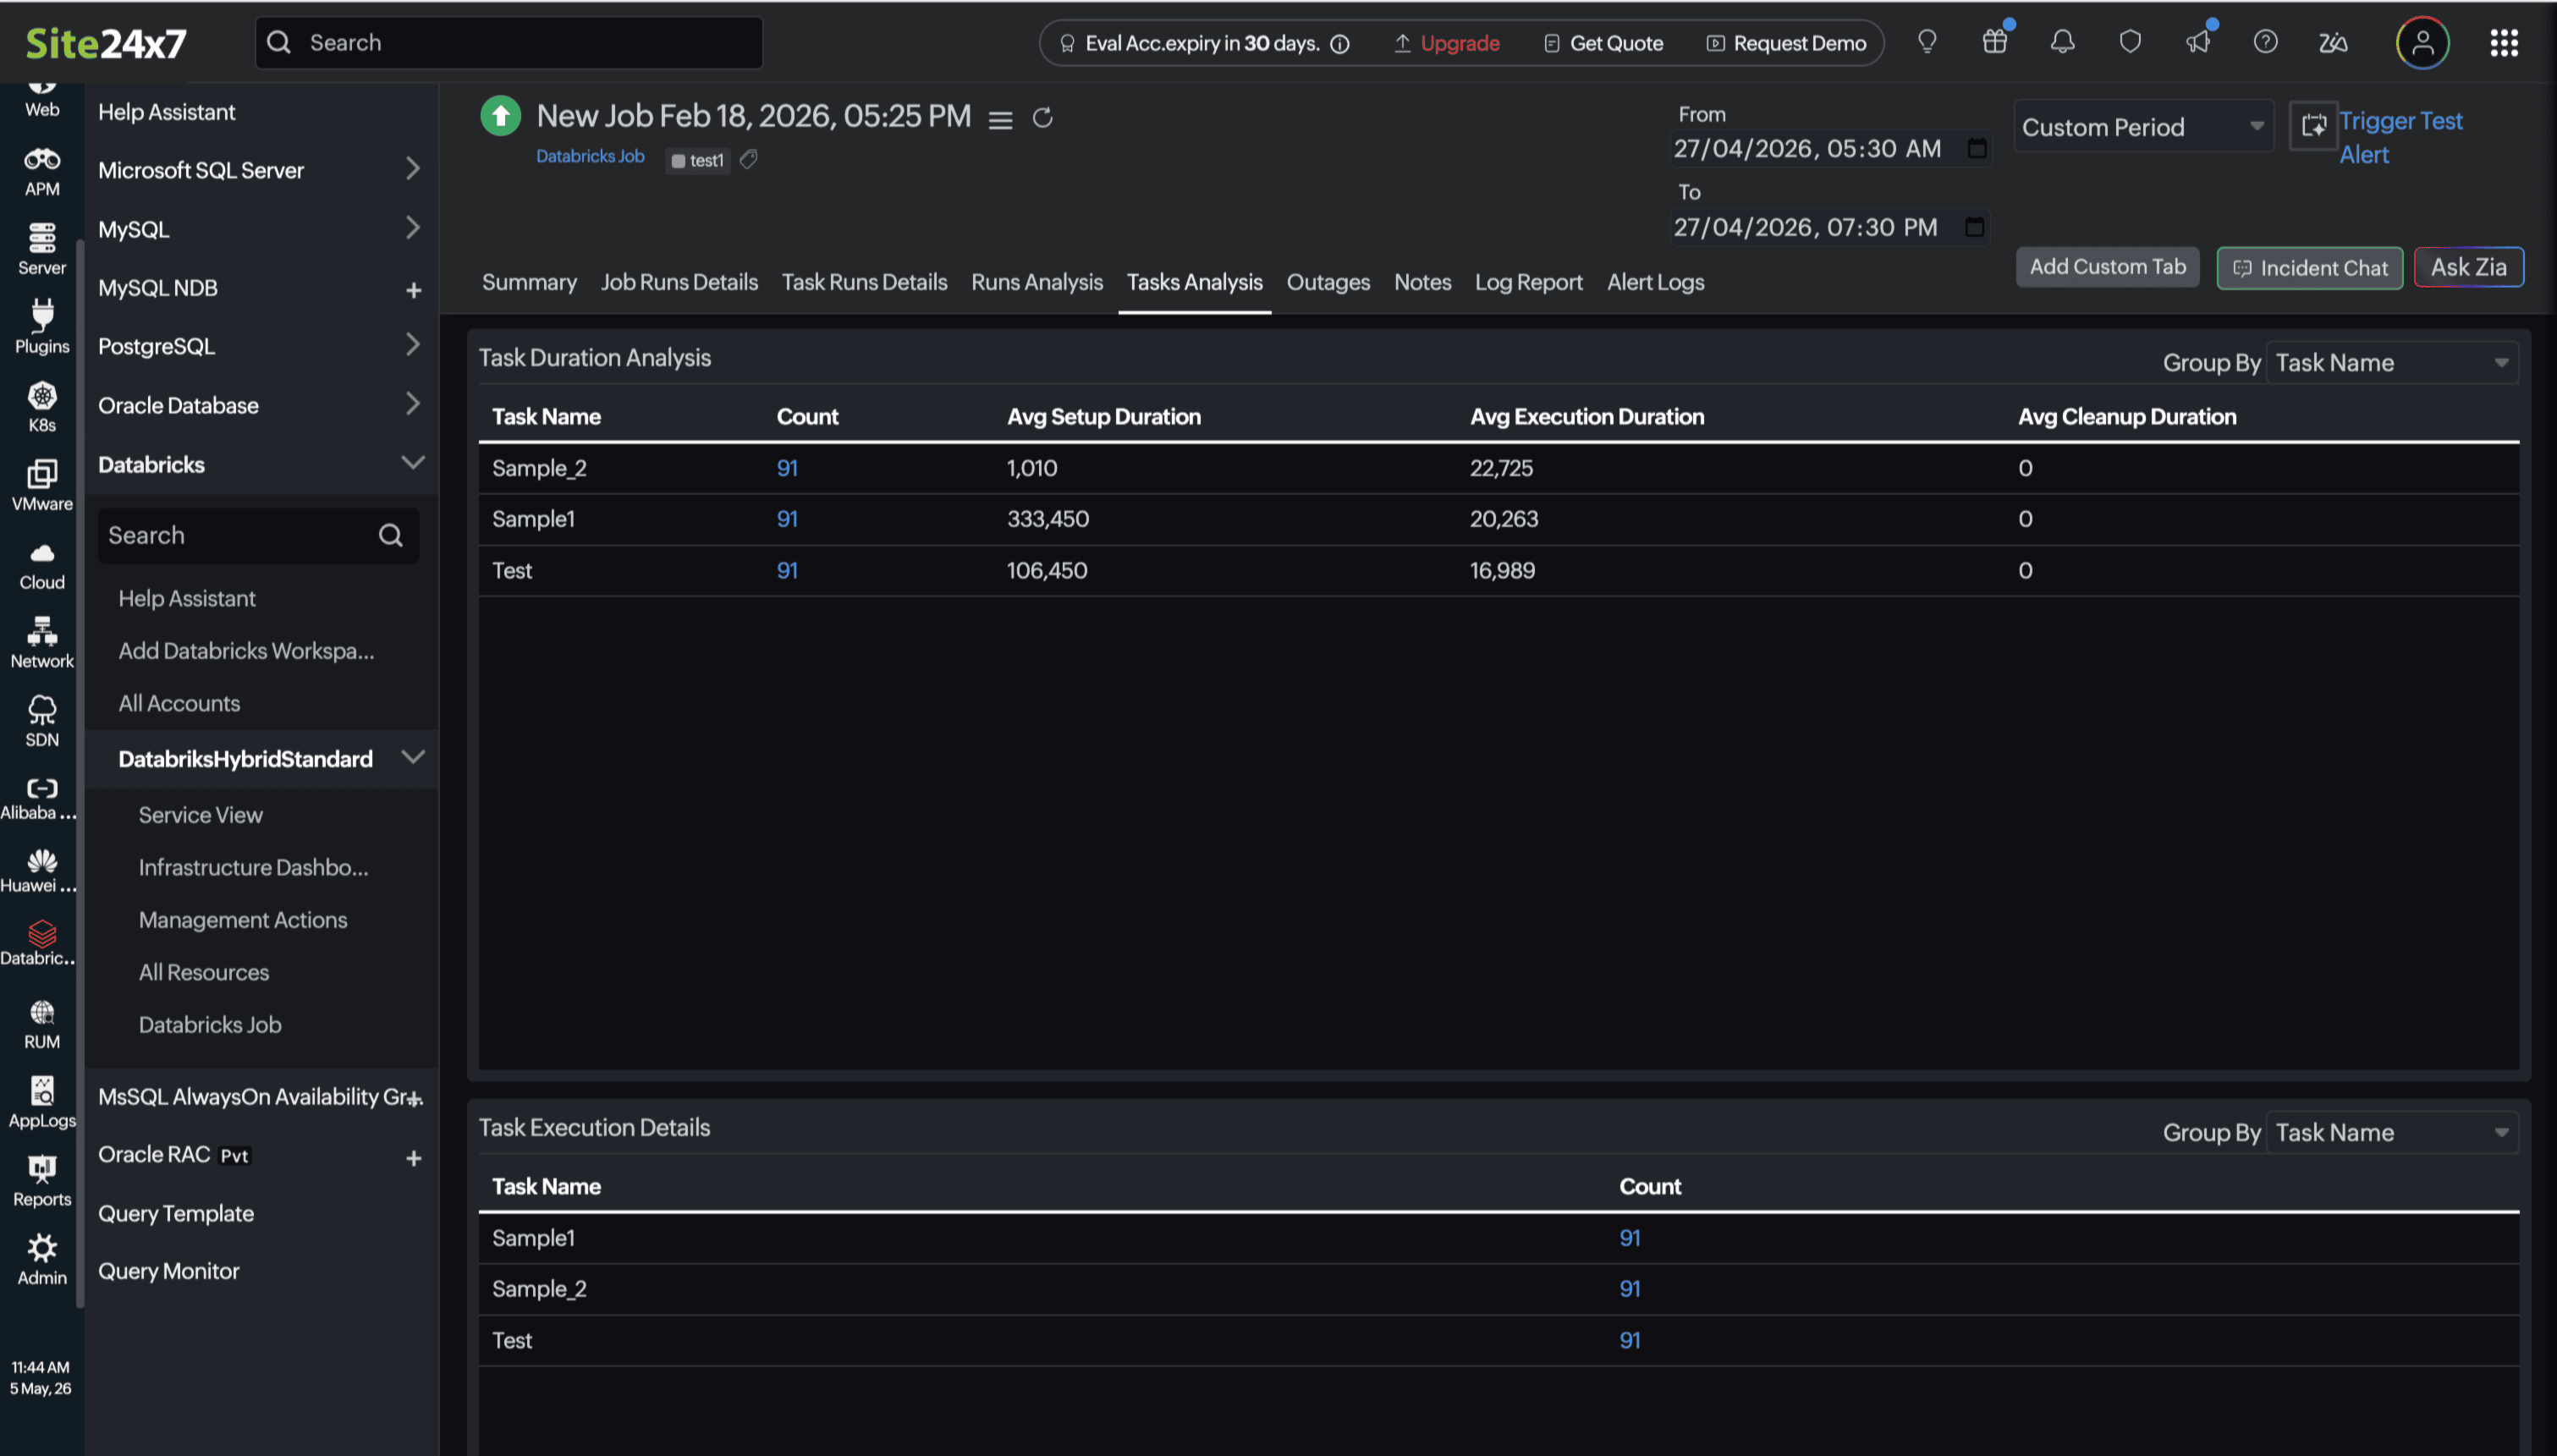This screenshot has height=1456, width=2557.
Task: Expand the PostgreSQL menu chevron
Action: pyautogui.click(x=413, y=344)
